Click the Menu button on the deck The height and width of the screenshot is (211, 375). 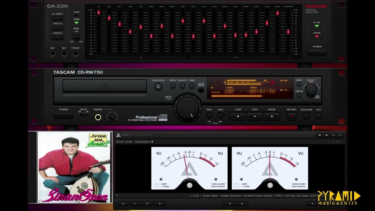tap(299, 85)
